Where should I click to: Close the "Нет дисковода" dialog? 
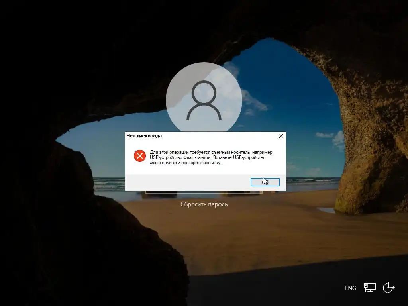tap(281, 136)
